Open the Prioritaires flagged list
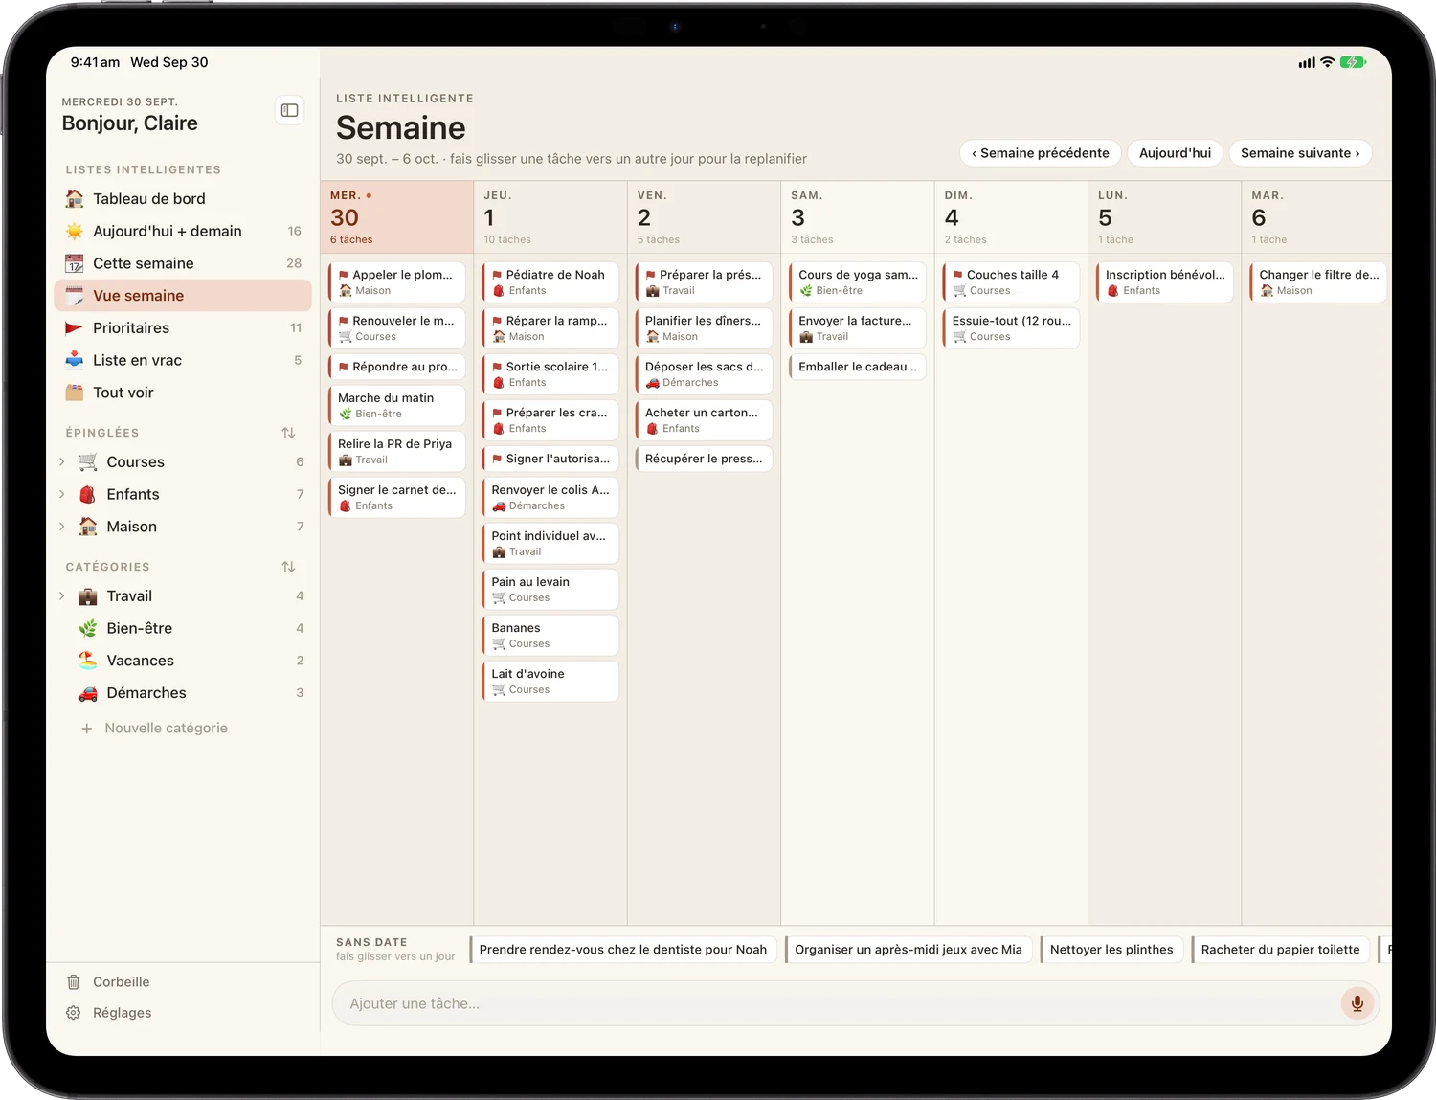1436x1100 pixels. pos(183,327)
